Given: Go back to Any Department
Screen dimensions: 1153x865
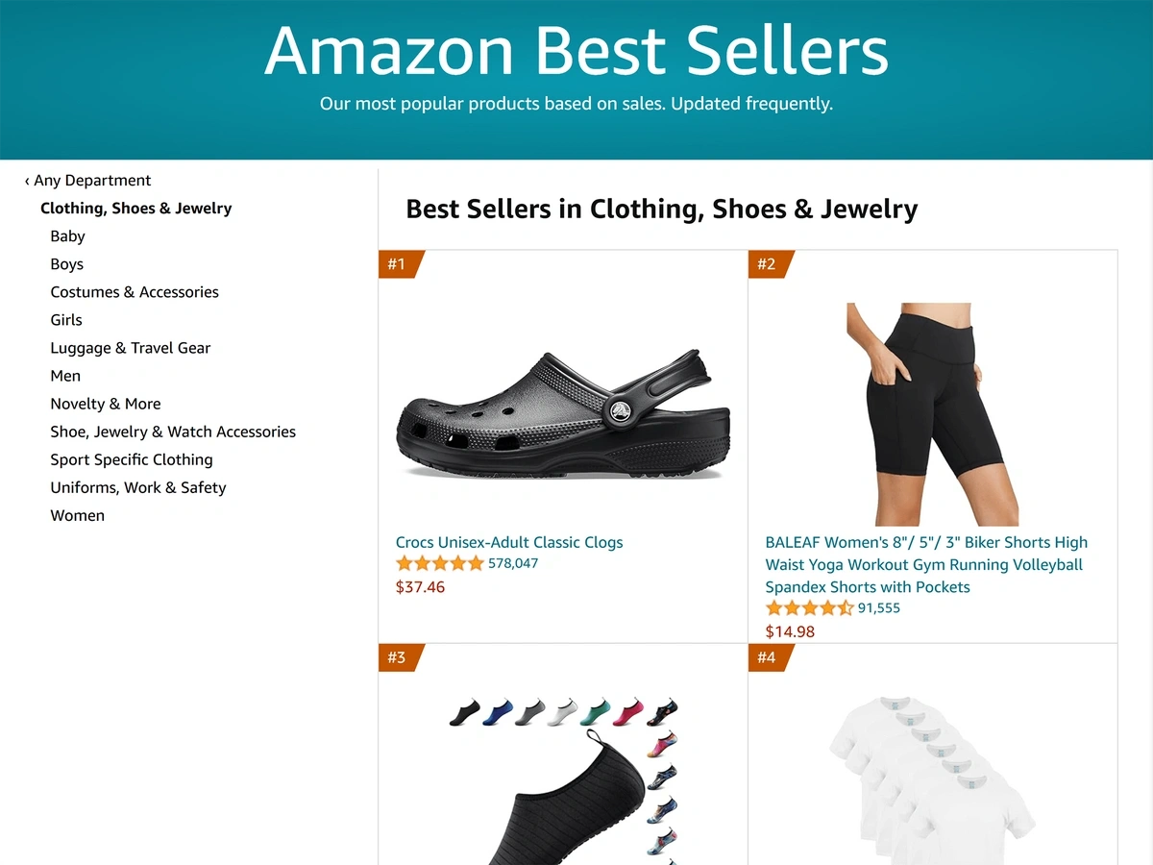Looking at the screenshot, I should pyautogui.click(x=87, y=181).
